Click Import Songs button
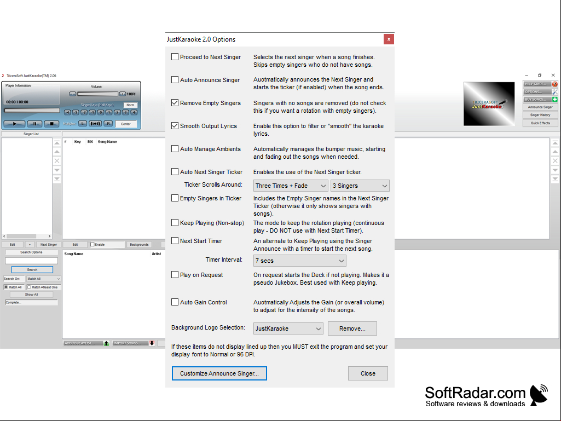 pos(134,343)
